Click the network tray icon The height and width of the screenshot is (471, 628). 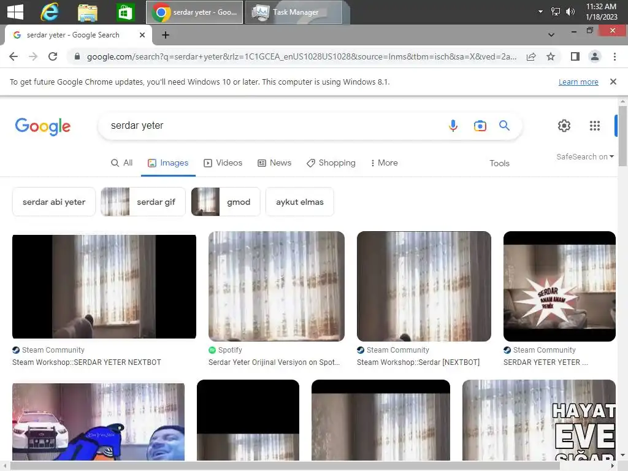click(556, 12)
